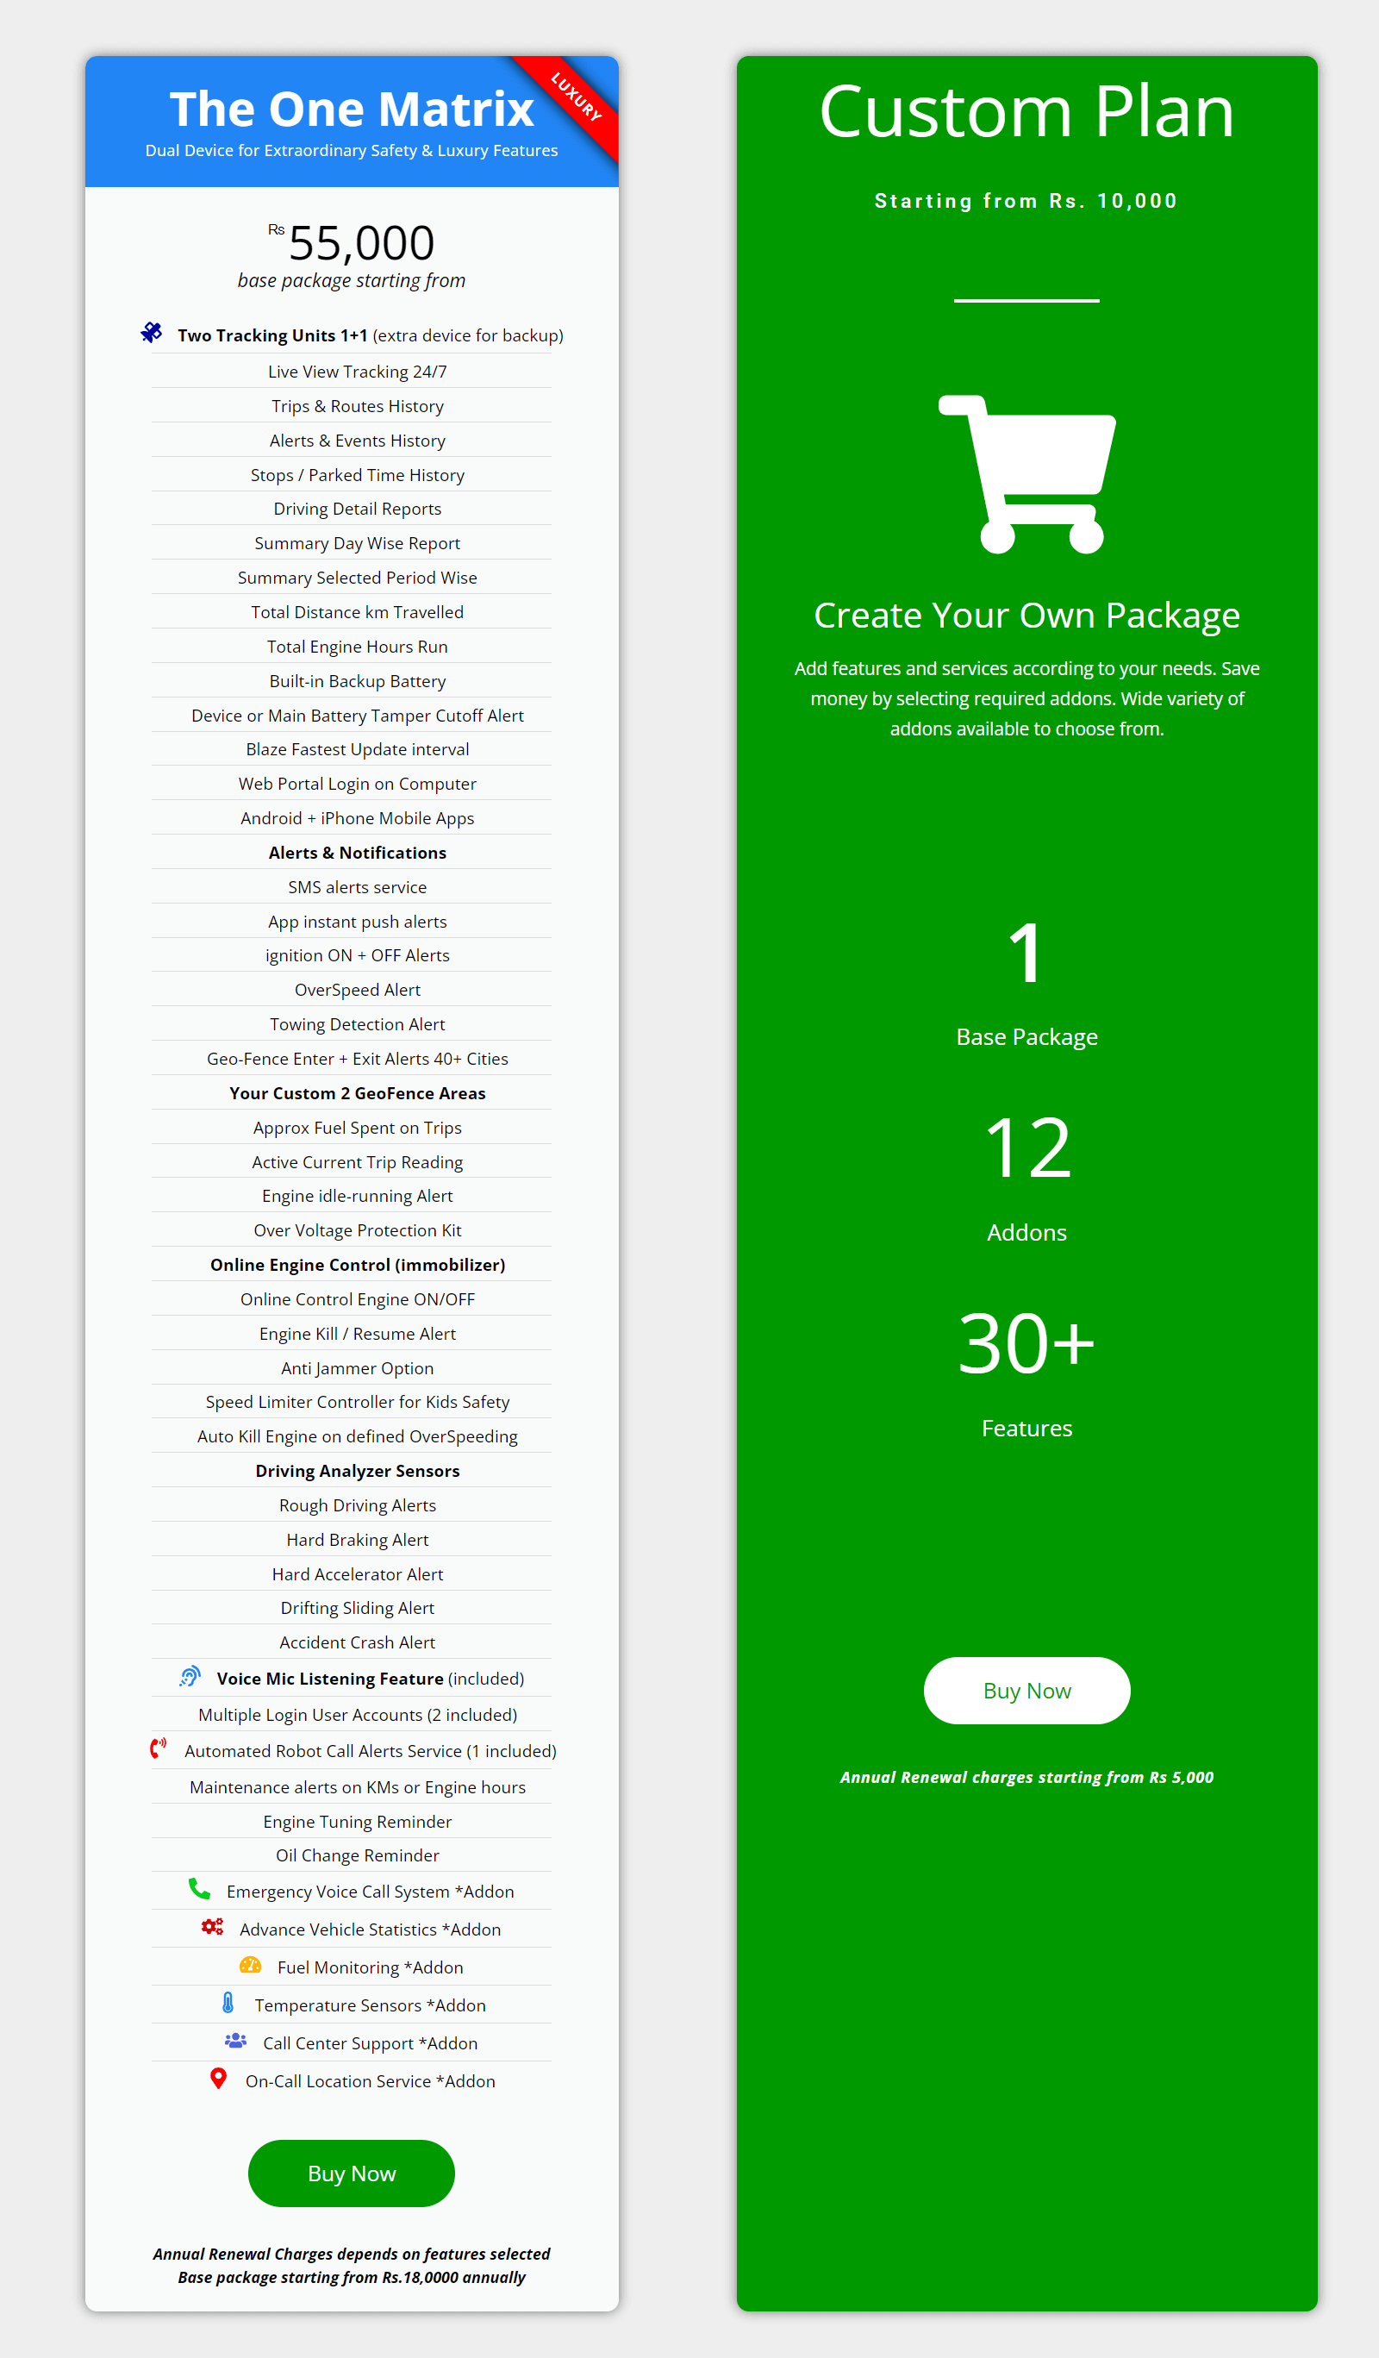
Task: Click the '1 Base Package' counter
Action: click(1027, 985)
